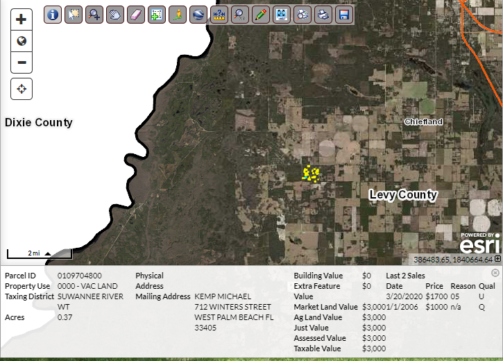Click the save floppy disk icon
Screen dimensions: 503x361
click(x=343, y=14)
